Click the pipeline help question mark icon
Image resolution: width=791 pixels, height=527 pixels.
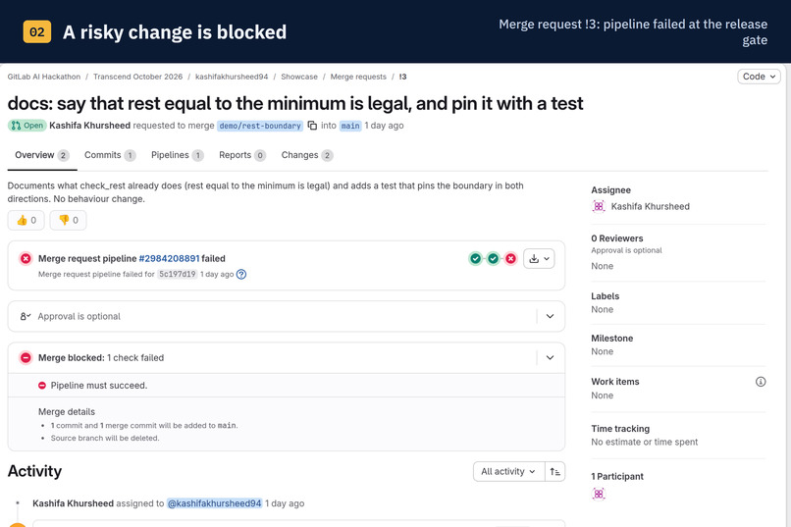241,275
